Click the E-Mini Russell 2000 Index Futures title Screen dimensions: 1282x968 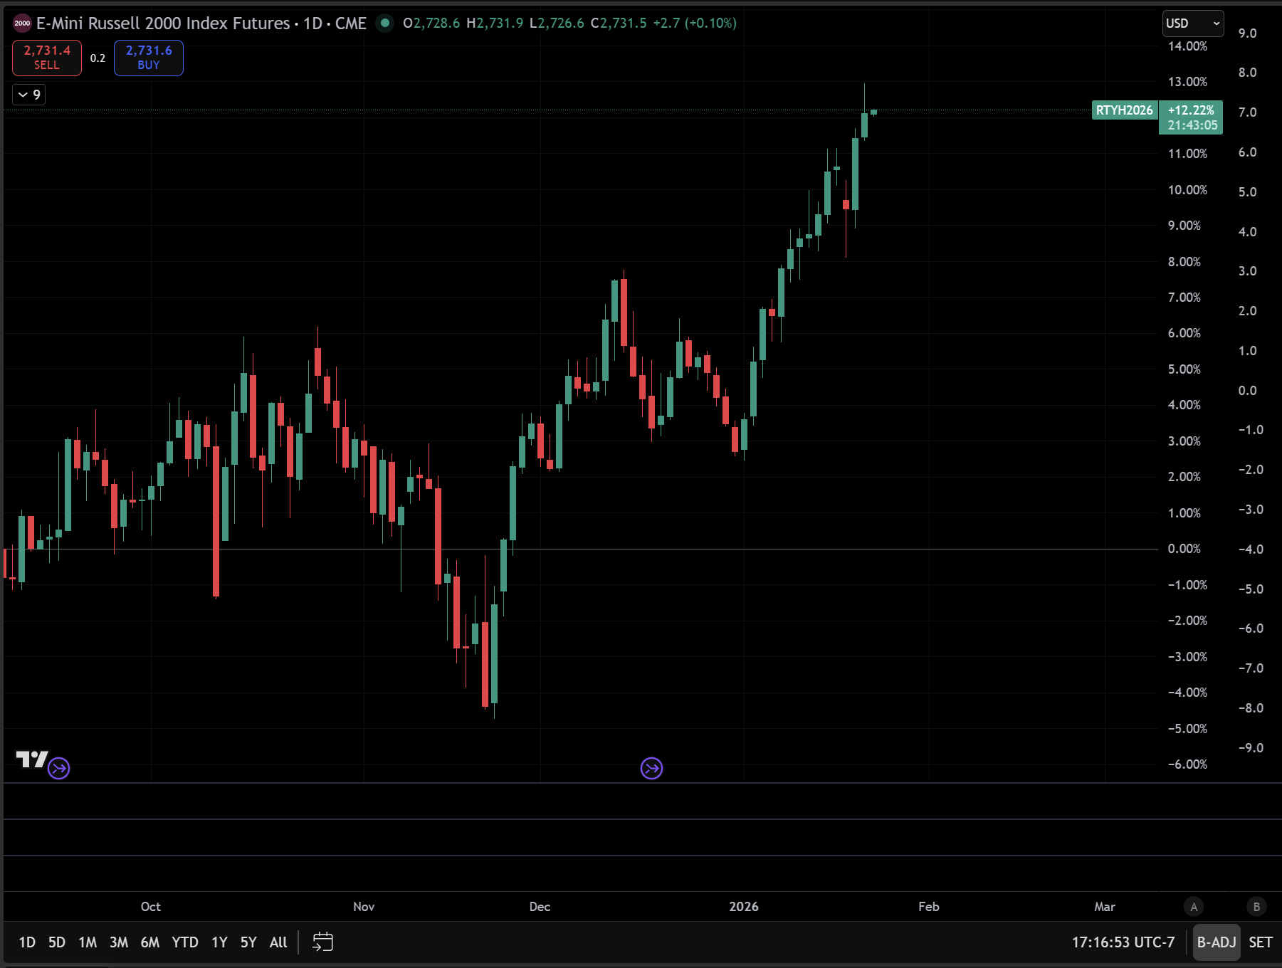pos(163,23)
